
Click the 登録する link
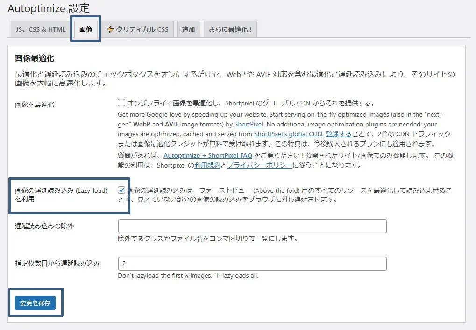pyautogui.click(x=338, y=134)
